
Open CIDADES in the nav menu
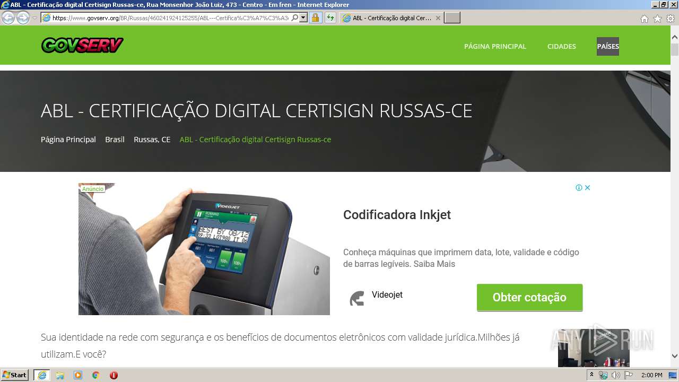[x=561, y=46]
